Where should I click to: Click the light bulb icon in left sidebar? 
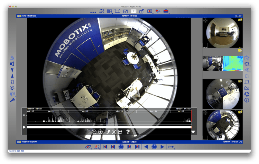(12, 88)
